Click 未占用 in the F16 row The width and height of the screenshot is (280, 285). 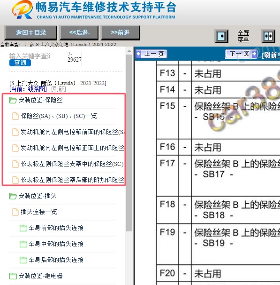pos(208,147)
